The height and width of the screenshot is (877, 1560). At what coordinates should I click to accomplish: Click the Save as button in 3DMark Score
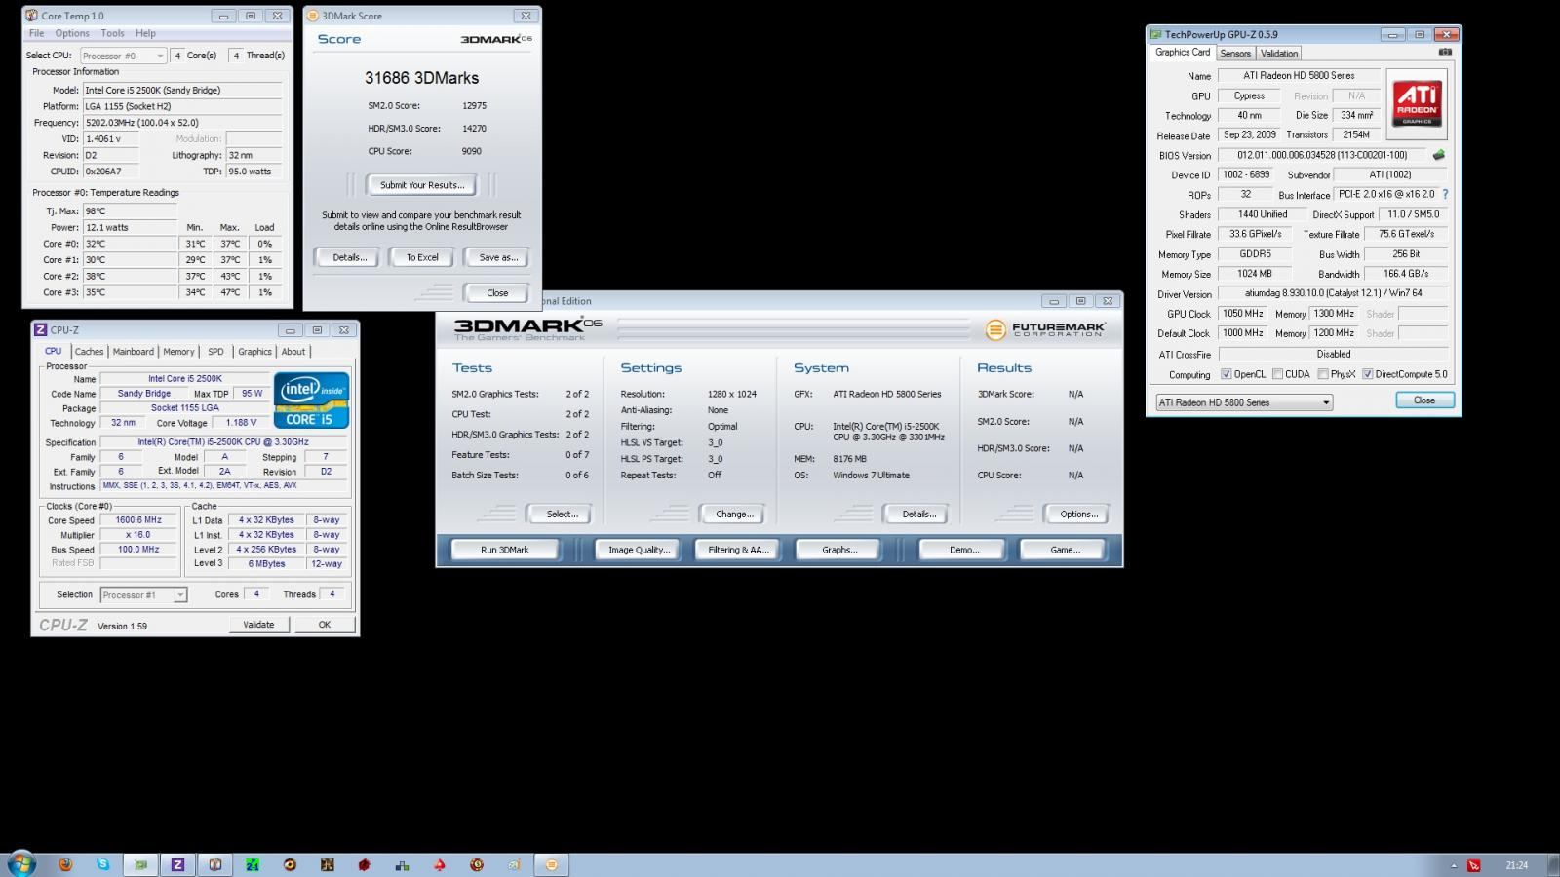point(497,257)
